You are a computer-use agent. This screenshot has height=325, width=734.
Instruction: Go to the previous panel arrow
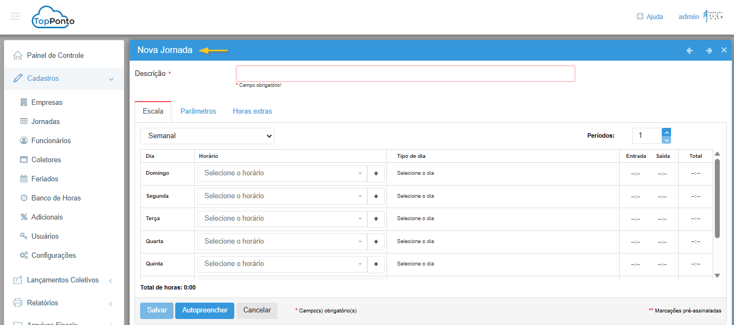point(690,50)
